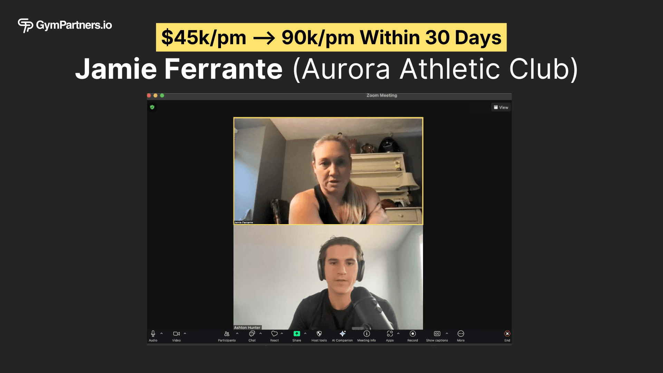Expand the share options arrow next to Share

(x=305, y=334)
